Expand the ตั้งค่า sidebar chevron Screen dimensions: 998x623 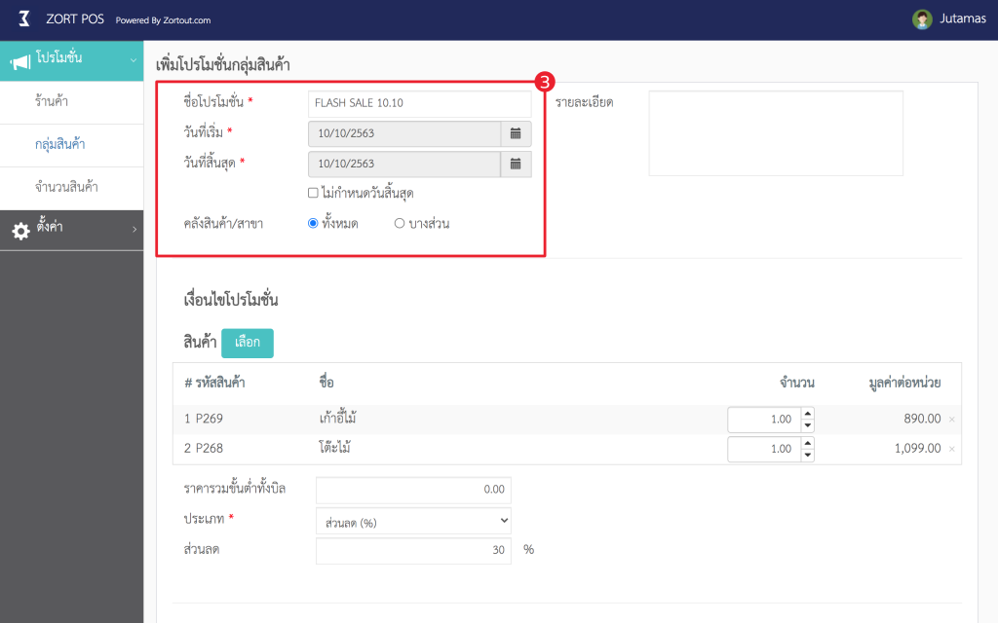[x=136, y=231]
